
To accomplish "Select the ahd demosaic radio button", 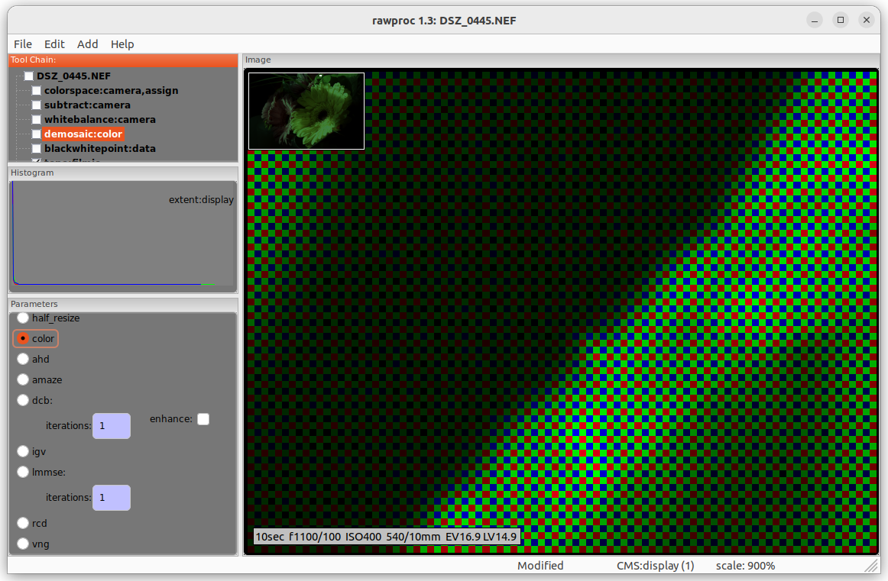I will pos(24,359).
